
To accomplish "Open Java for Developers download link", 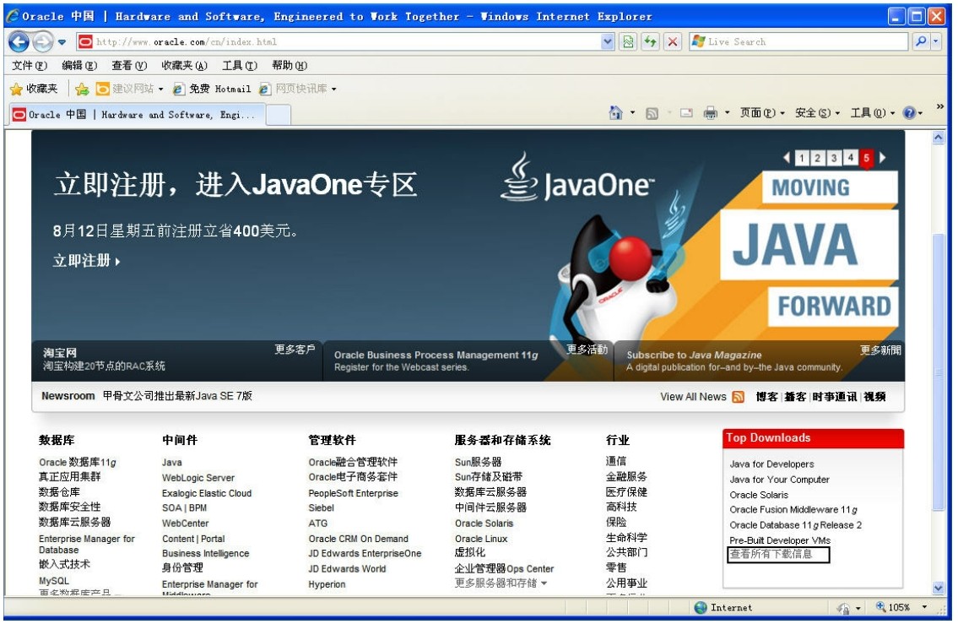I will (771, 464).
